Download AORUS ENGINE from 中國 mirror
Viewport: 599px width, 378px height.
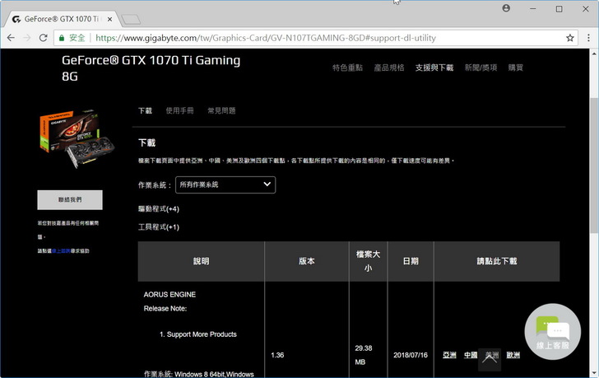471,355
